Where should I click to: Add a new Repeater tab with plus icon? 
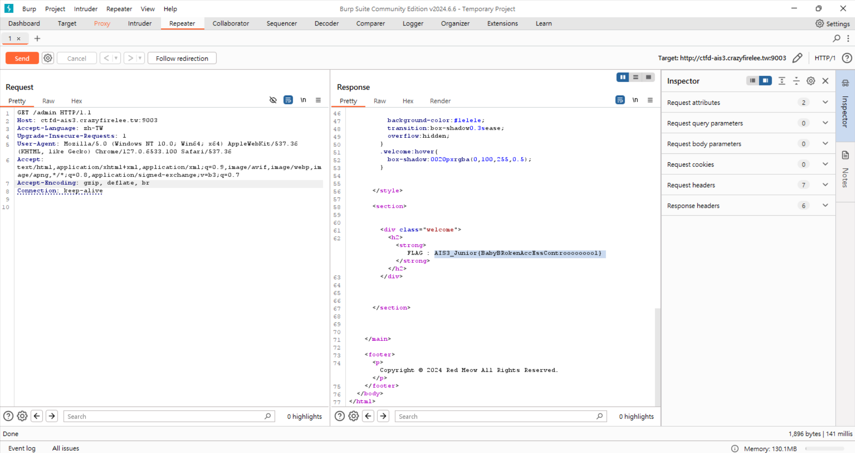(x=37, y=38)
